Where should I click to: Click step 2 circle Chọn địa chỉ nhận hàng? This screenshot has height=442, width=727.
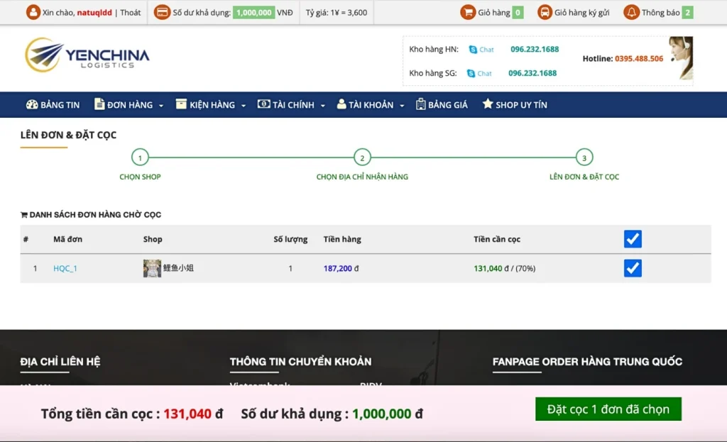click(362, 158)
